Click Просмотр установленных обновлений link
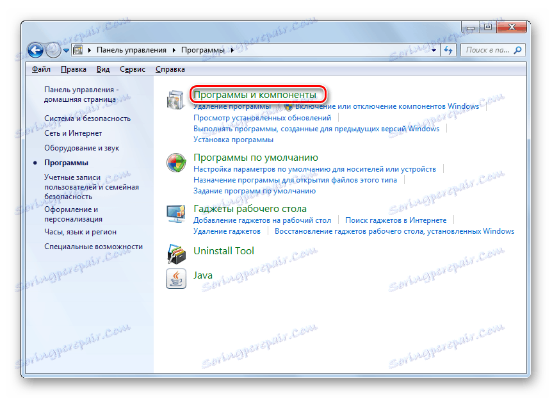The image size is (552, 399). [262, 118]
